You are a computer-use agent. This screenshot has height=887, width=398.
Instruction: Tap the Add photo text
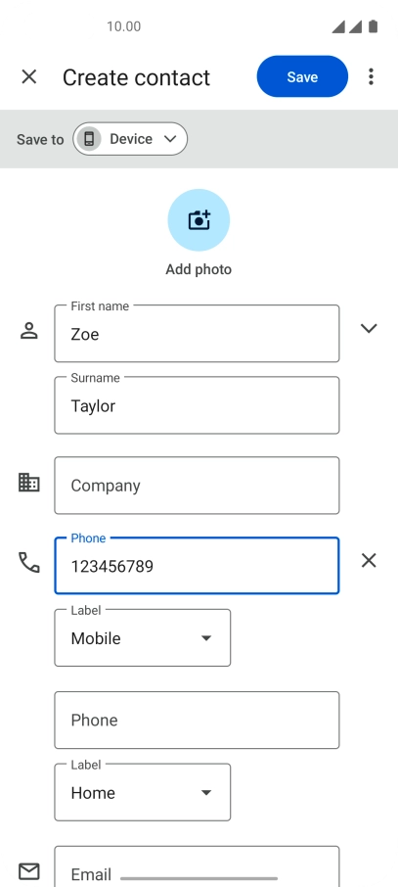pyautogui.click(x=199, y=269)
